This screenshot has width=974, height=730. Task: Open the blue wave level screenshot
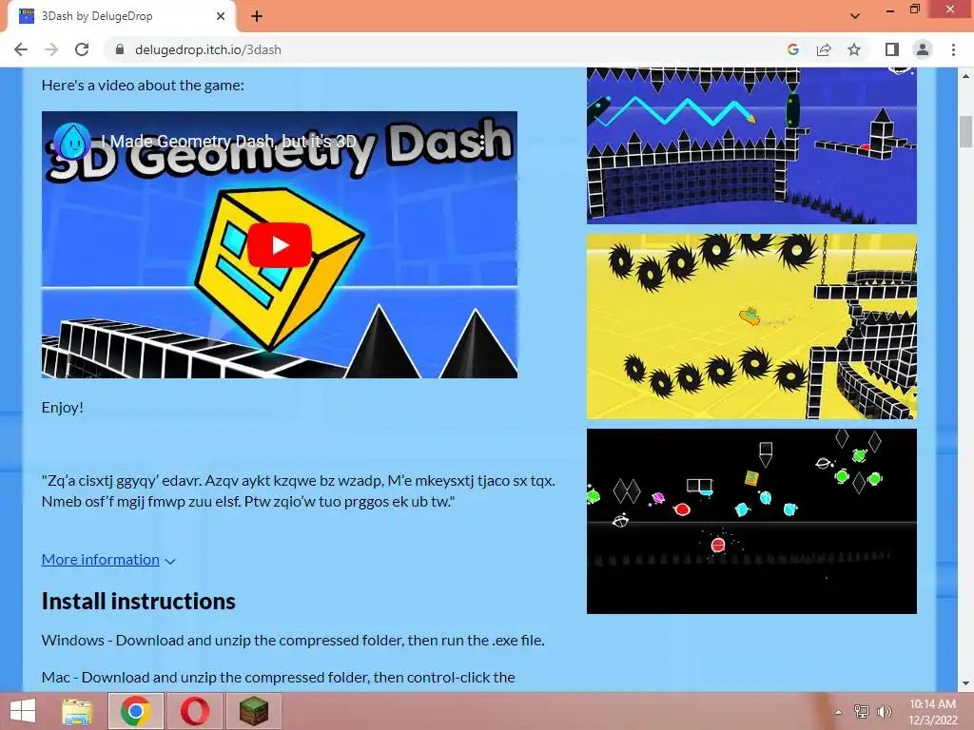[x=751, y=145]
